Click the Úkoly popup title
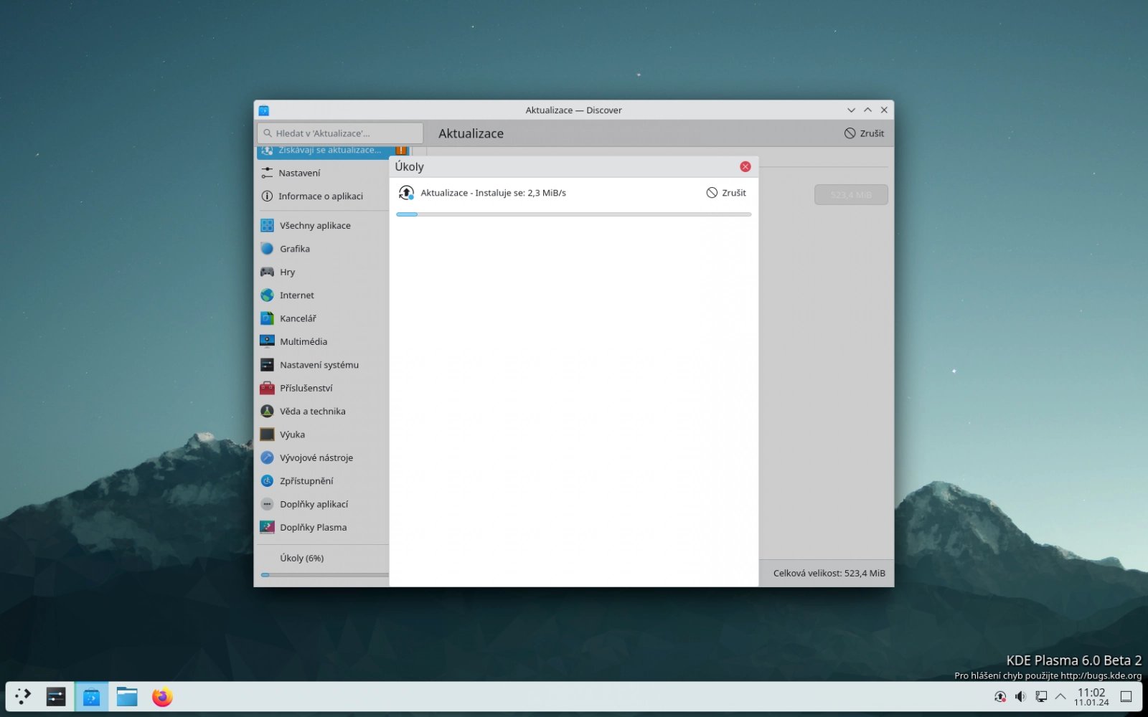Viewport: 1148px width, 717px height. point(410,167)
